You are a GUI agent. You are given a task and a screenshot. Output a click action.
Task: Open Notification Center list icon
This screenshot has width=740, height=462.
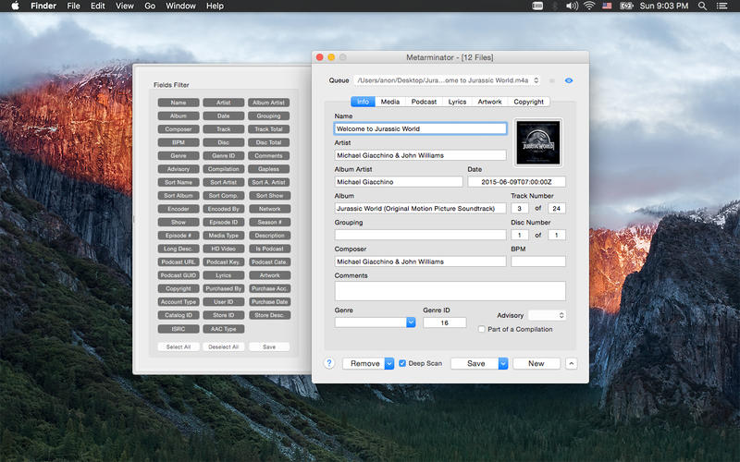pyautogui.click(x=721, y=6)
